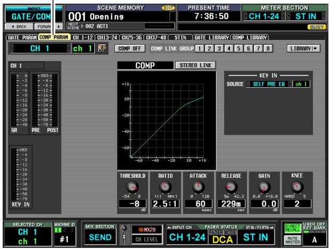
Task: Click the RELEASE knob
Action: 231,187
